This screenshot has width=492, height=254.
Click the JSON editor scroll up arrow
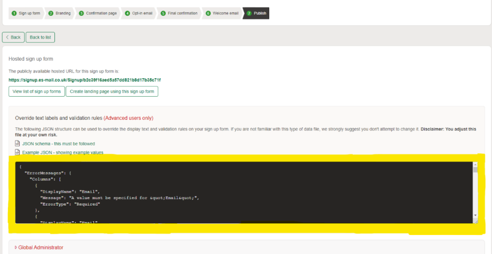pos(475,165)
